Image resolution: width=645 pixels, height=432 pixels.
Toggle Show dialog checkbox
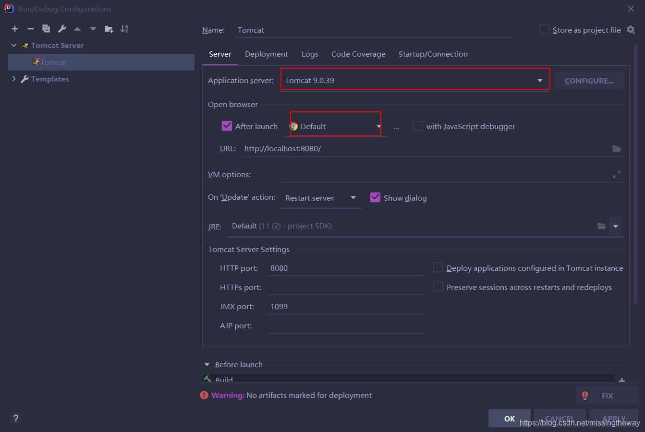[x=375, y=197]
